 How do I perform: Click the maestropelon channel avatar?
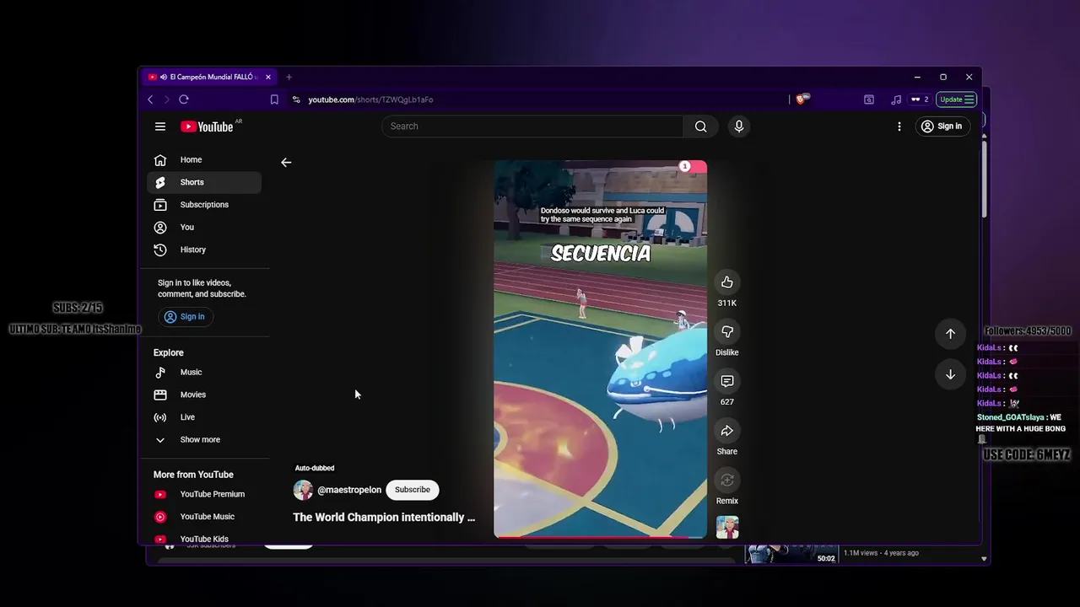click(303, 490)
